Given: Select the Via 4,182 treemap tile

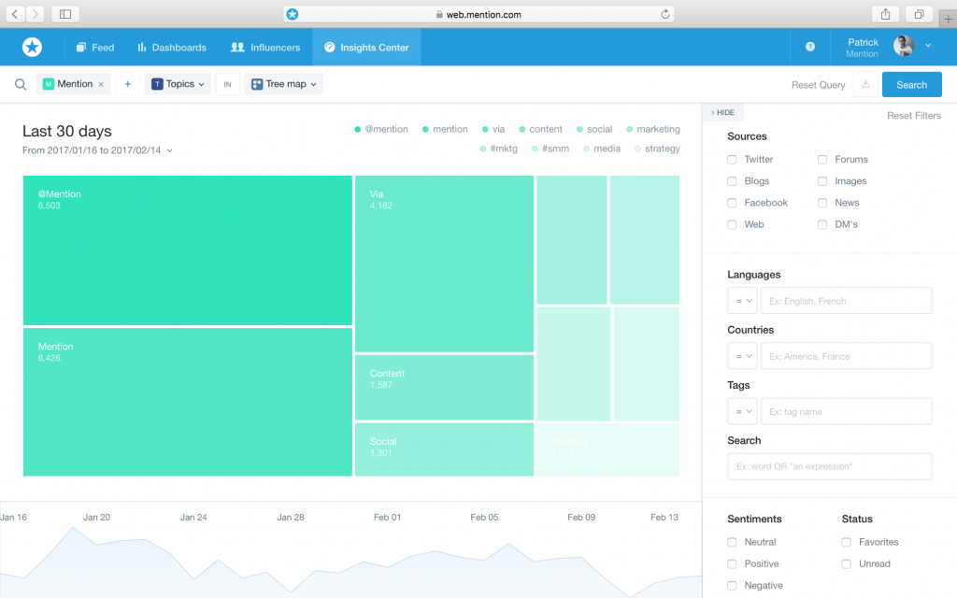Looking at the screenshot, I should [x=444, y=263].
